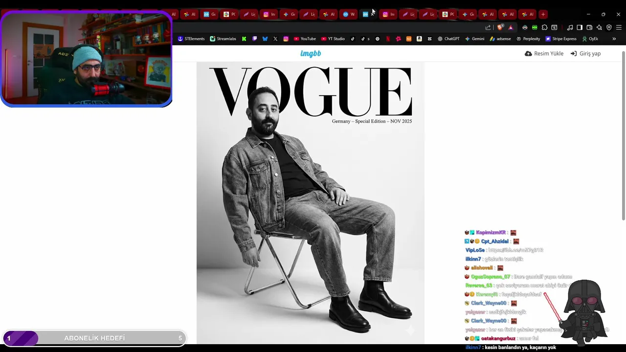
Task: Open the adsense bookmark
Action: pos(500,39)
